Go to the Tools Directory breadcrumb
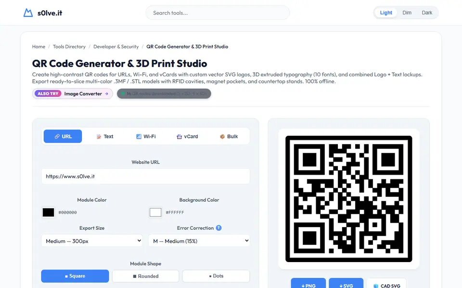462x288 pixels. [x=69, y=47]
